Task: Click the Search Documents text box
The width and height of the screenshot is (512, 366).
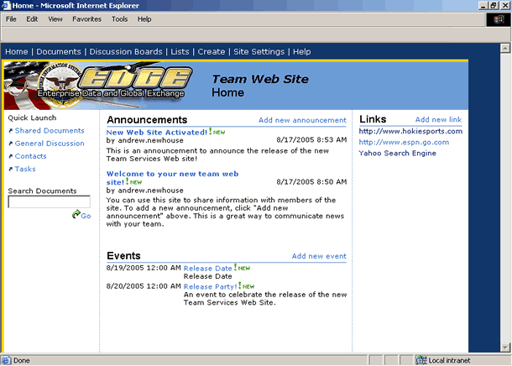Action: coord(49,201)
